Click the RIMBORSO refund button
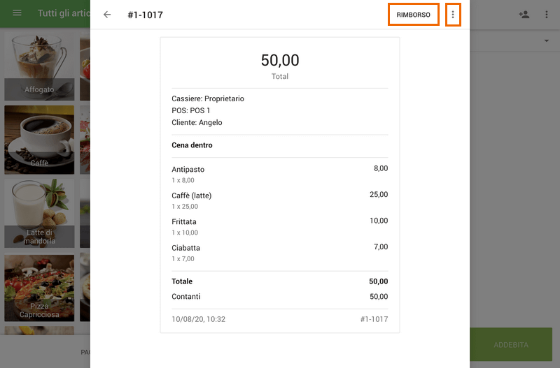The width and height of the screenshot is (560, 368). point(413,15)
